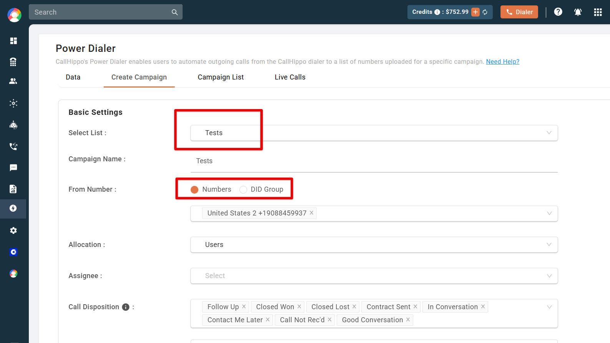Screen dimensions: 610x343
Task: Click the Power Dialer heading text
Action: (86, 48)
